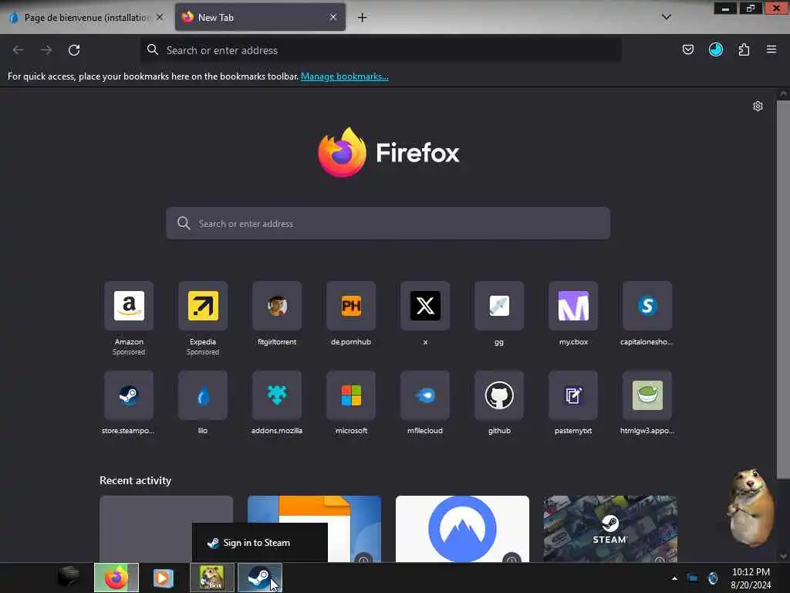Open the fitgirltorrent shortcut tile
790x593 pixels.
tap(277, 306)
